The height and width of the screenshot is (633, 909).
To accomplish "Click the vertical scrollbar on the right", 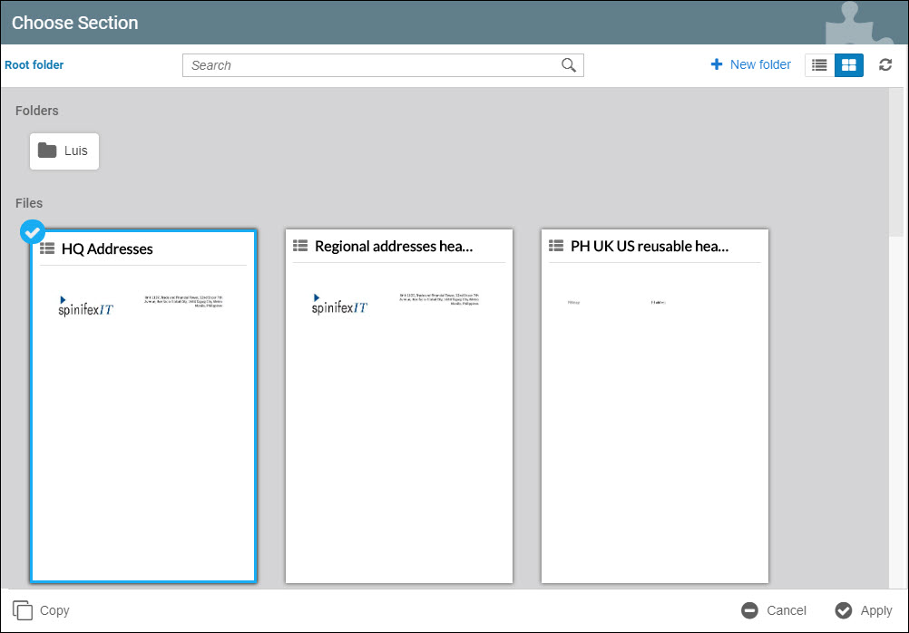I will (x=895, y=163).
